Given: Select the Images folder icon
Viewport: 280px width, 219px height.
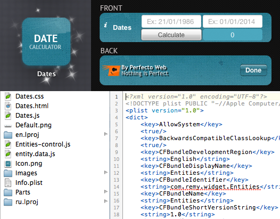Looking at the screenshot, I should (8, 173).
